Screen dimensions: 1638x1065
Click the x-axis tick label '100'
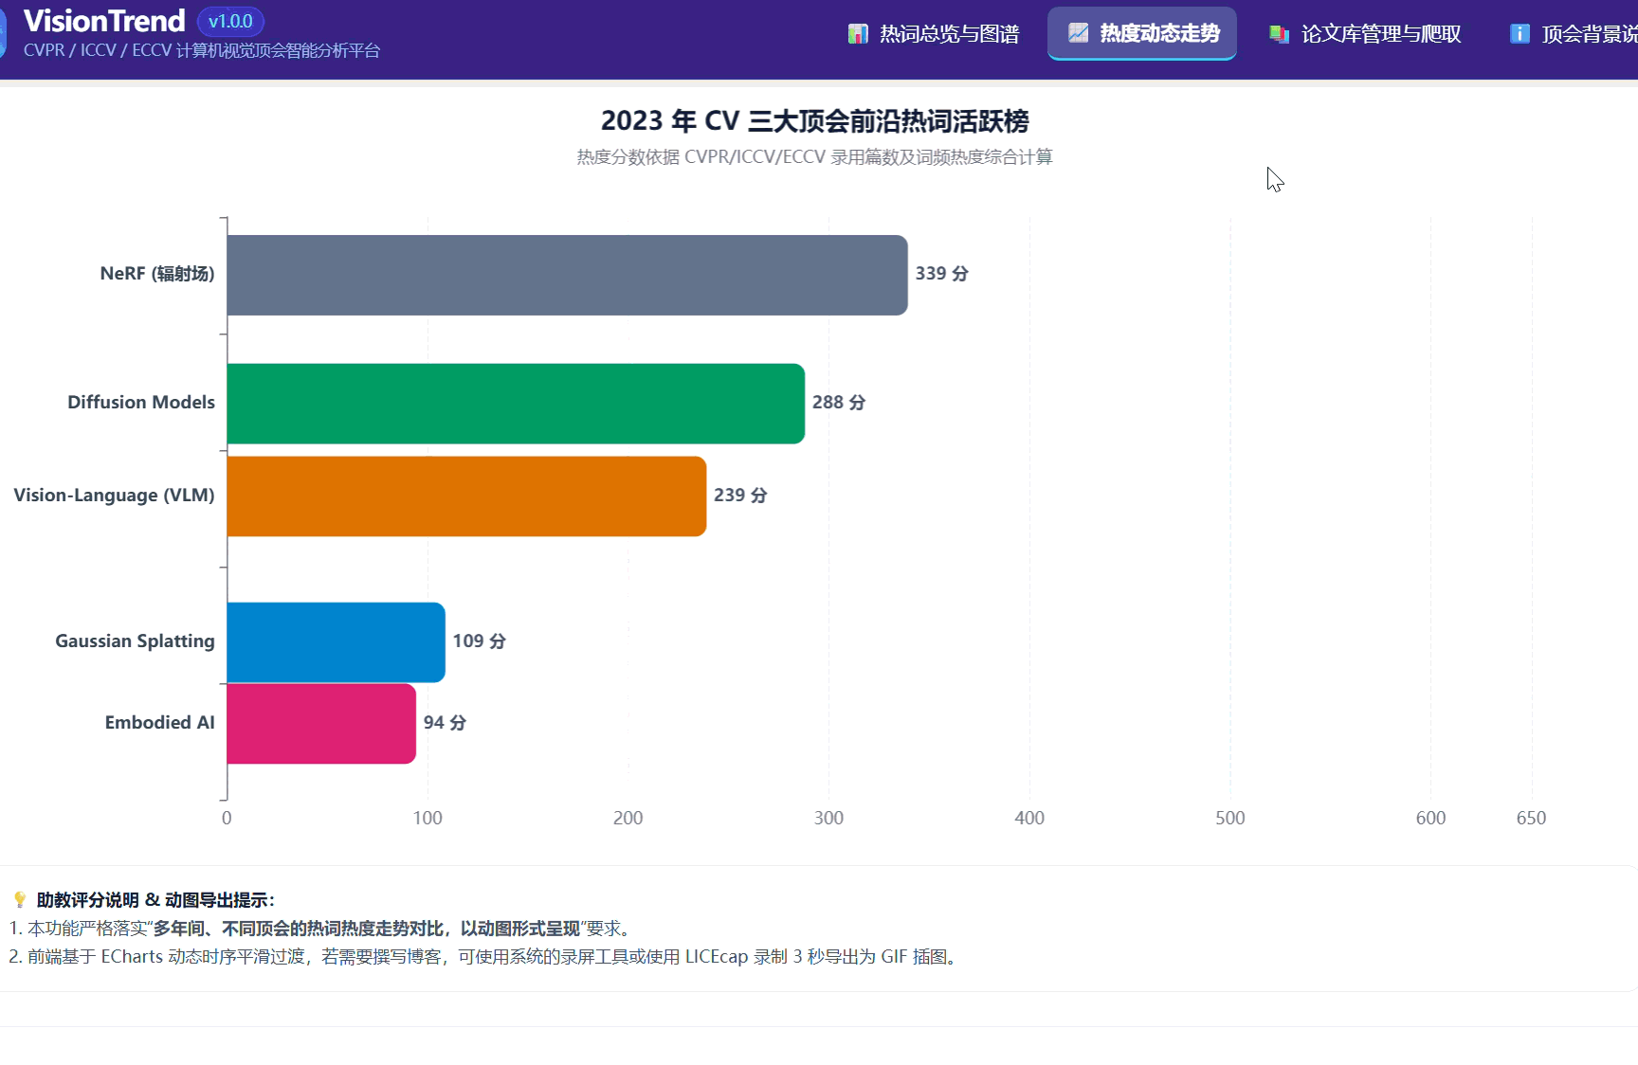(428, 818)
